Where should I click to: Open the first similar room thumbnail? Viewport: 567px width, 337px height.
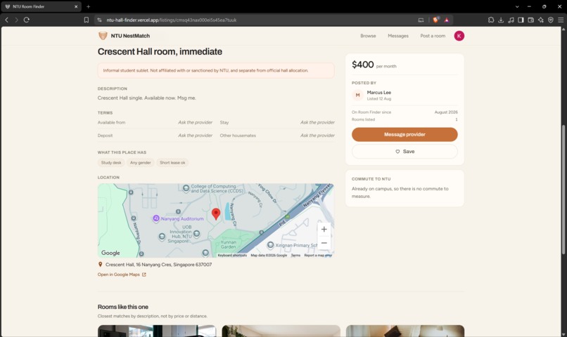(157, 331)
